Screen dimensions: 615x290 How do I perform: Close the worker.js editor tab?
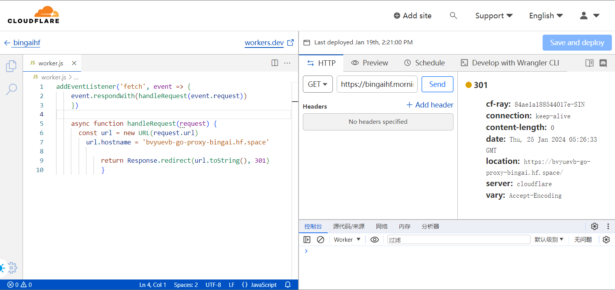pyautogui.click(x=74, y=63)
